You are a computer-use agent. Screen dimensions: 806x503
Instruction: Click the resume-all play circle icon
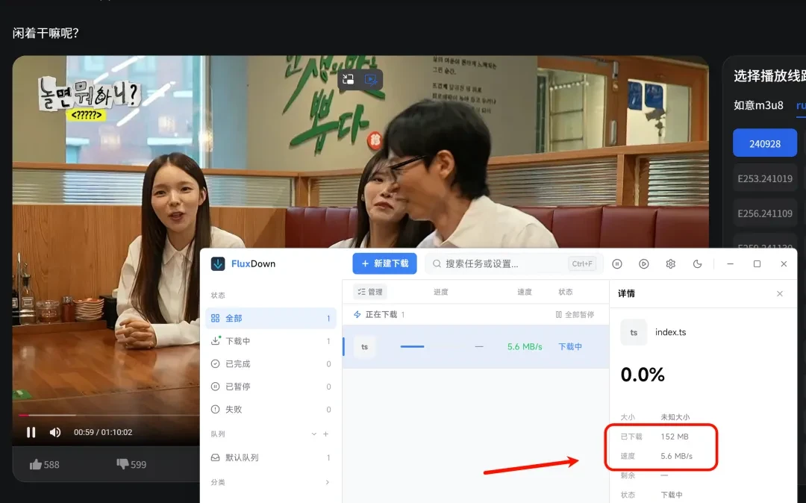643,263
